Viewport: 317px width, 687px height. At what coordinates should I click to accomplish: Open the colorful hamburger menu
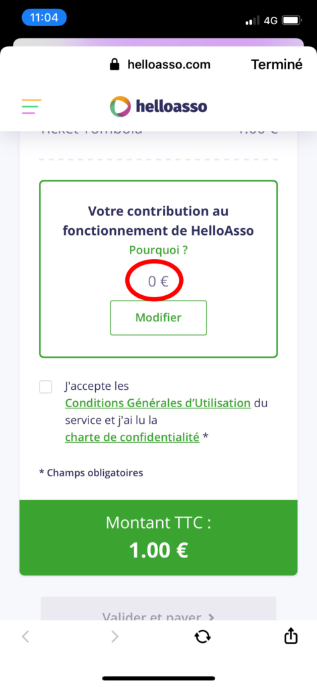click(x=31, y=107)
